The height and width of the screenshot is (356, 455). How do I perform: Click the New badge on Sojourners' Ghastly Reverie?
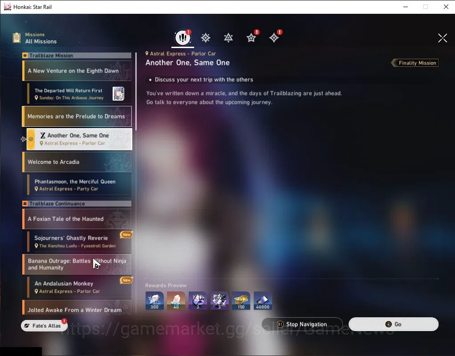(126, 235)
